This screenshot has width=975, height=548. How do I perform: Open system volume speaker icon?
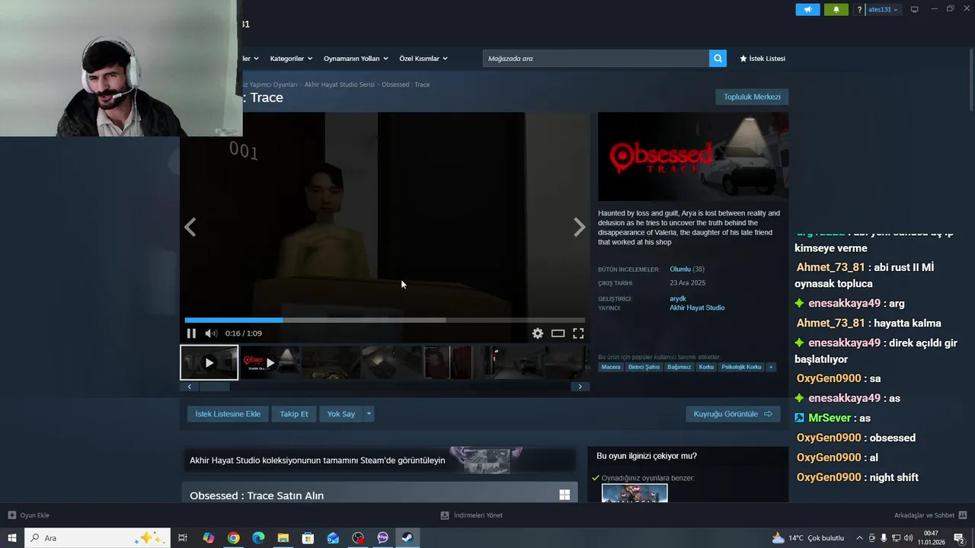click(x=908, y=538)
